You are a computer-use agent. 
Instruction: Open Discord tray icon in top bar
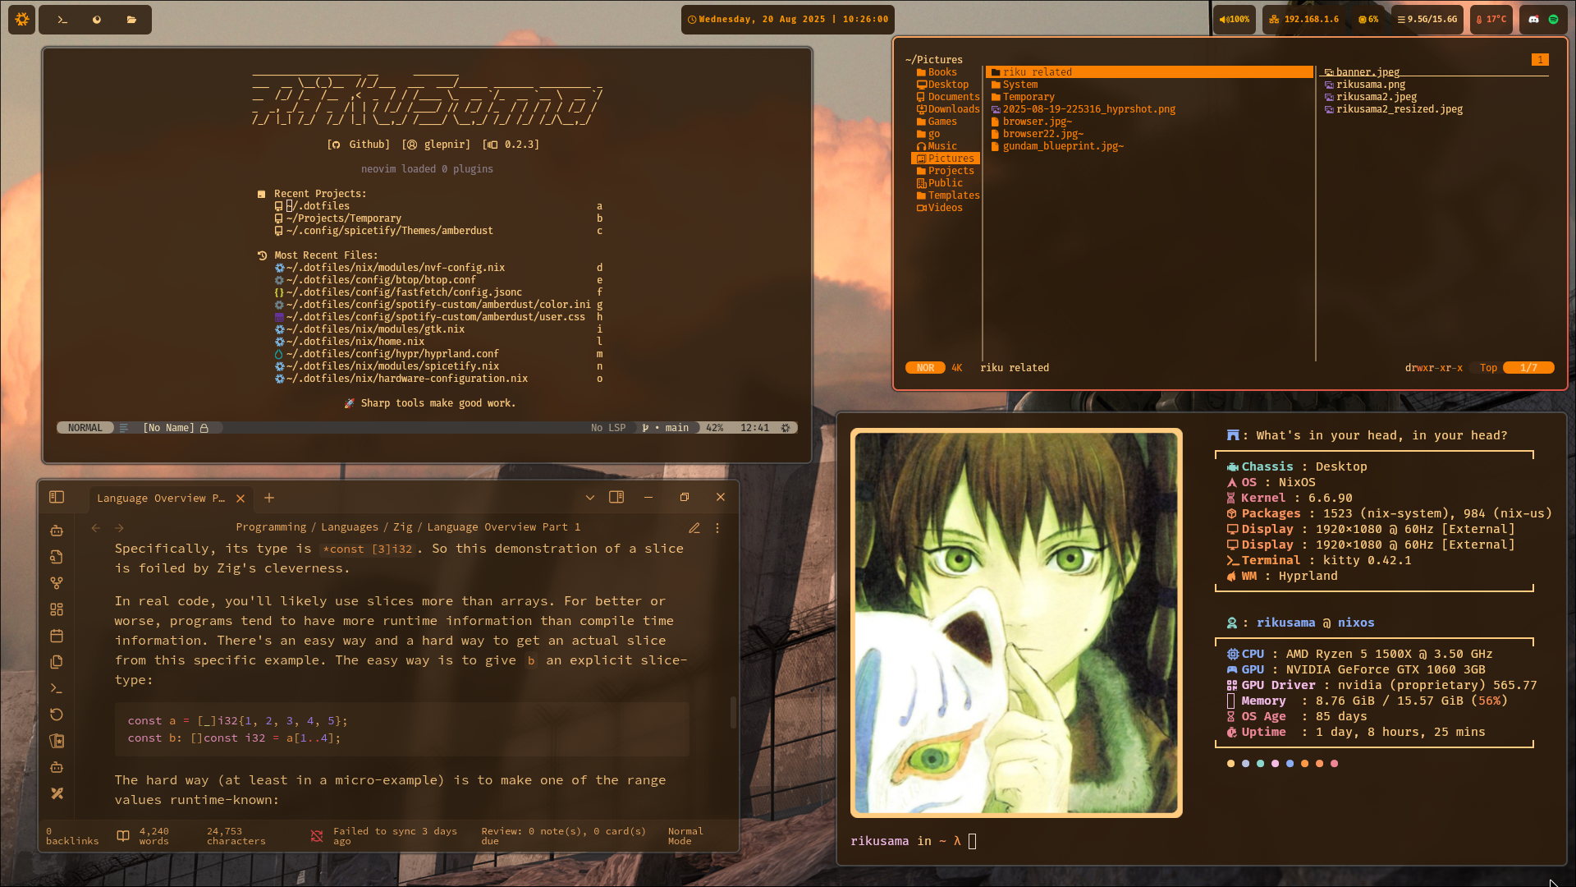coord(1533,19)
